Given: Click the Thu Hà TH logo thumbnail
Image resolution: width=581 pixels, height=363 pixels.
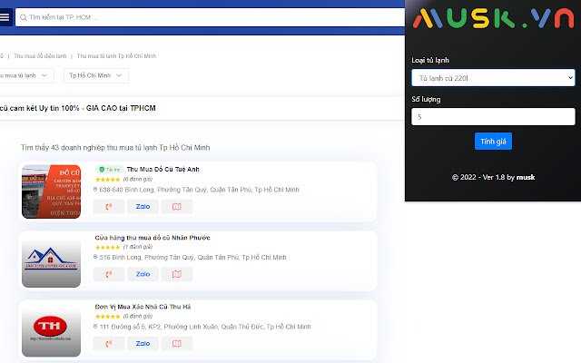Looking at the screenshot, I should [x=51, y=329].
